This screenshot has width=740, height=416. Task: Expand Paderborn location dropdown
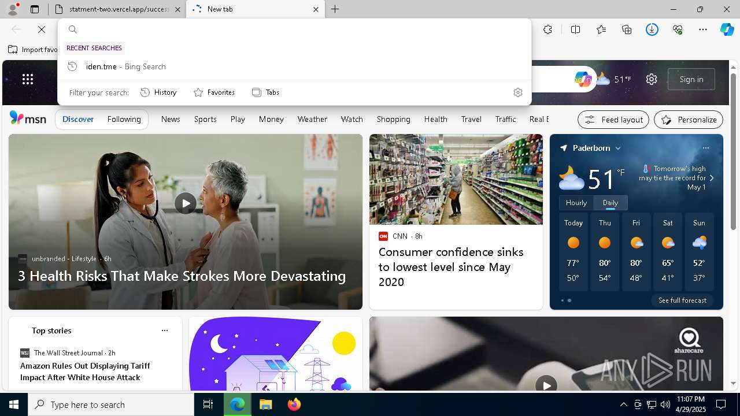(618, 148)
